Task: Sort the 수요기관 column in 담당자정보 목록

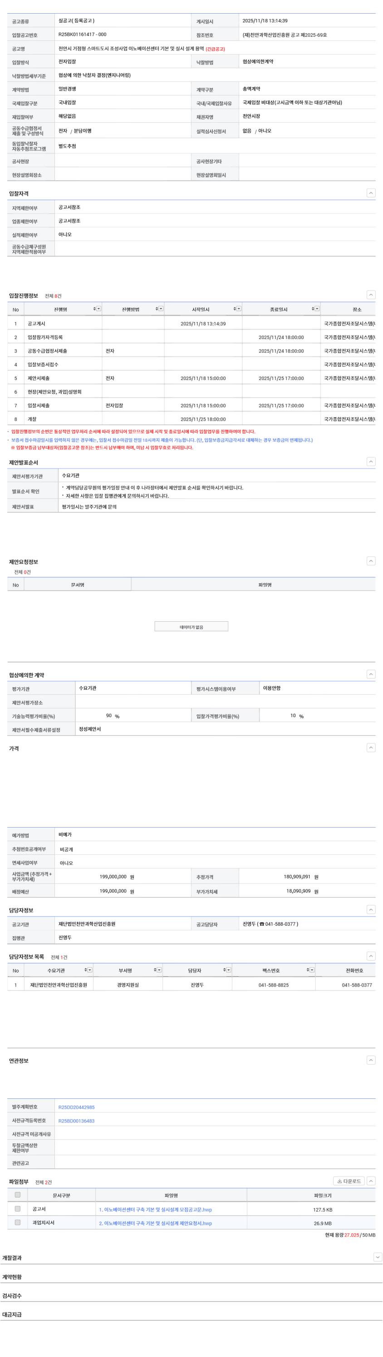Action: pos(86,970)
